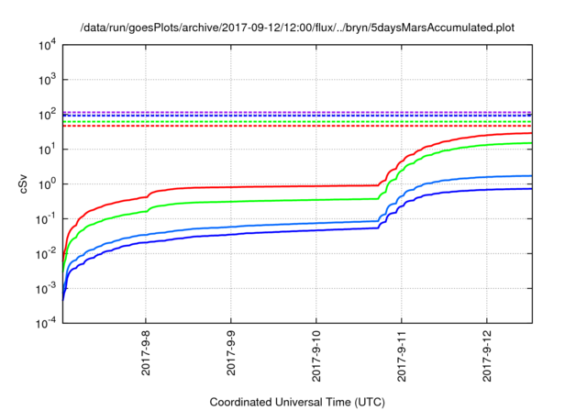Click the dashed purple limit line
Screen dimensions: 587x411
click(297, 112)
